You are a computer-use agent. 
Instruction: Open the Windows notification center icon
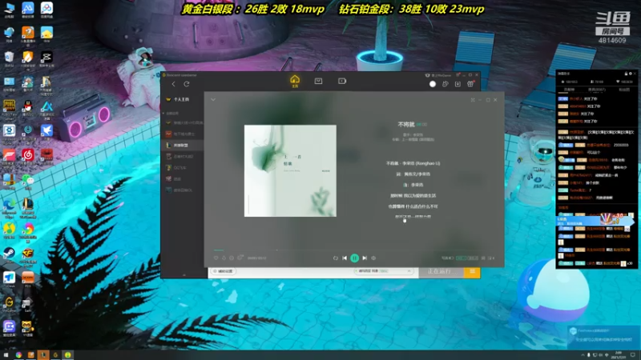(x=633, y=355)
